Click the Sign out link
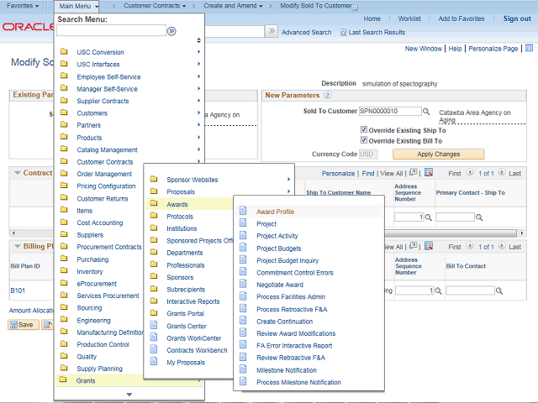Image resolution: width=538 pixels, height=403 pixels. [517, 18]
